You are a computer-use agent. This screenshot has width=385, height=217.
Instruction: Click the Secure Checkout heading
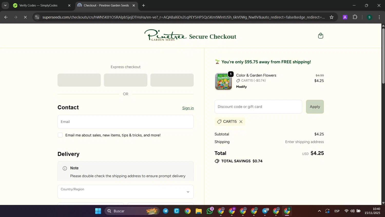[x=213, y=37]
